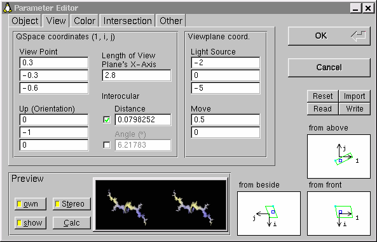Select the Length of View Plane's X-Axis field
The image size is (377, 242).
(137, 75)
